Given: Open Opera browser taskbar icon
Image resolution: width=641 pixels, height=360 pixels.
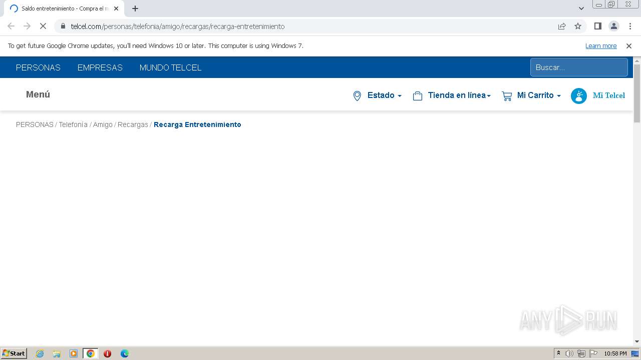Looking at the screenshot, I should (x=107, y=353).
